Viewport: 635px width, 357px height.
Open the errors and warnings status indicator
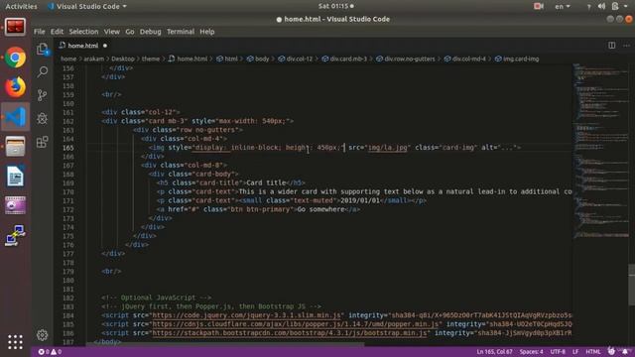pyautogui.click(x=50, y=352)
